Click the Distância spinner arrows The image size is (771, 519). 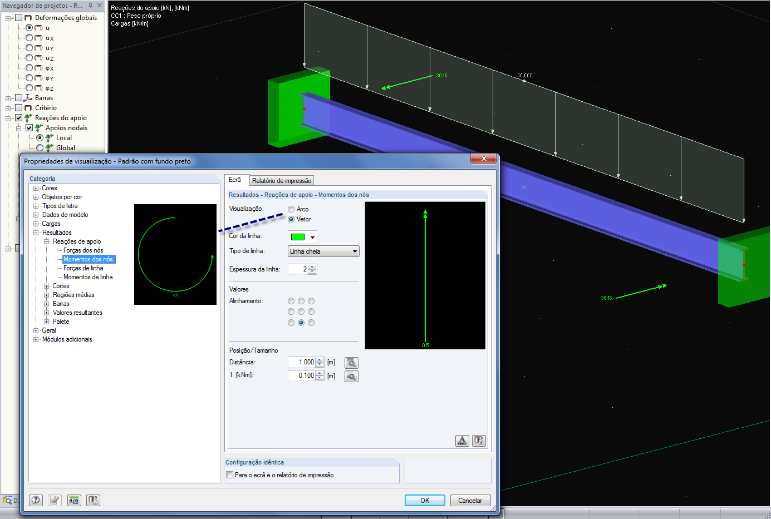click(x=320, y=362)
